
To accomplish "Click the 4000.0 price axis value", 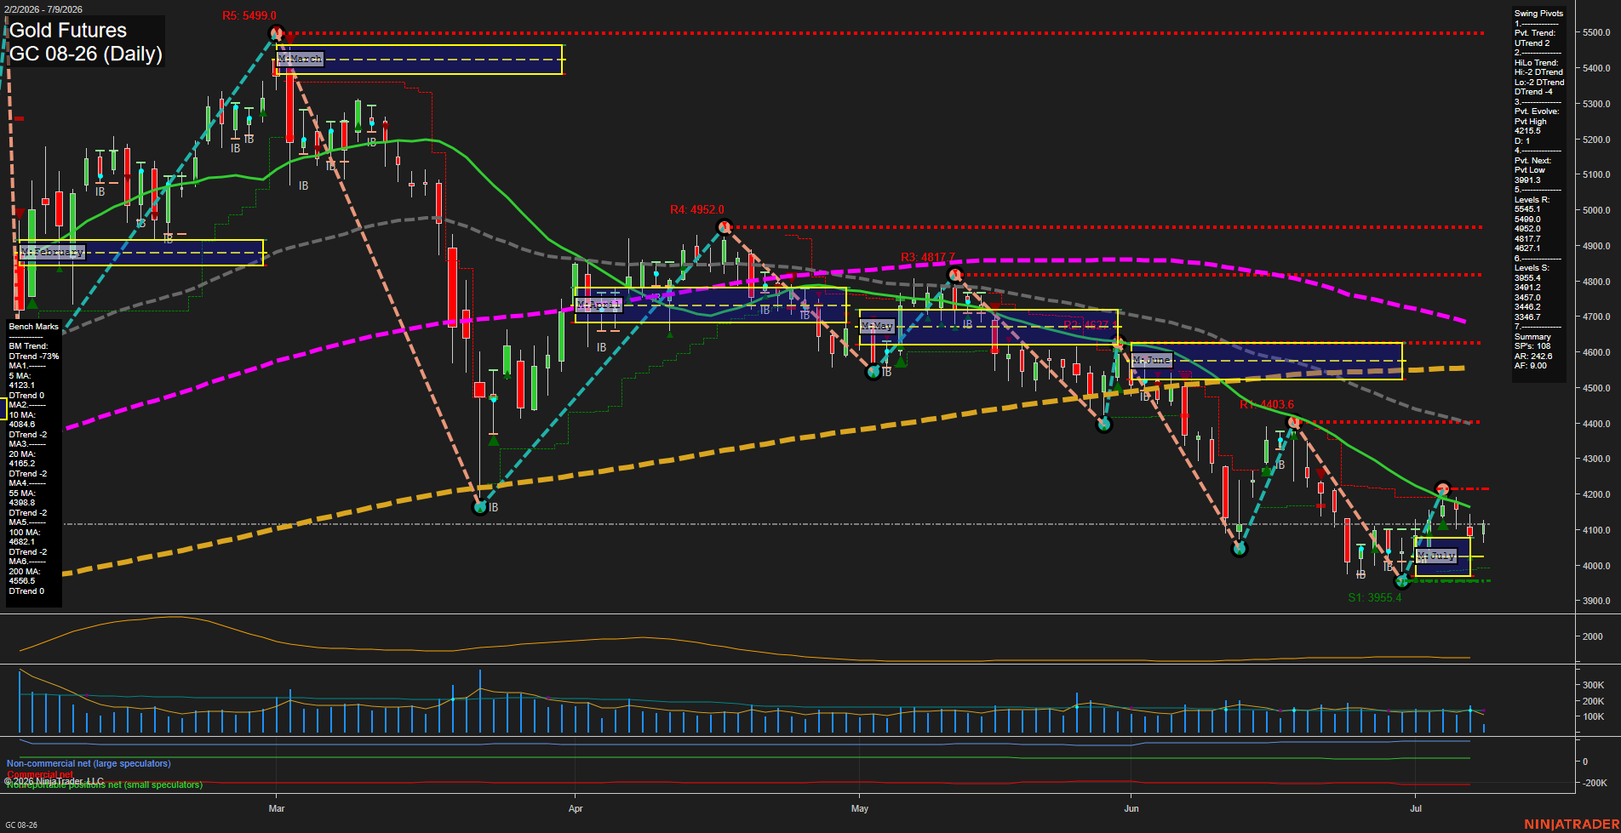I will coord(1595,566).
